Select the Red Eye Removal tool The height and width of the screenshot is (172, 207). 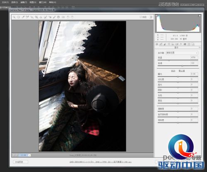[x=50, y=17]
